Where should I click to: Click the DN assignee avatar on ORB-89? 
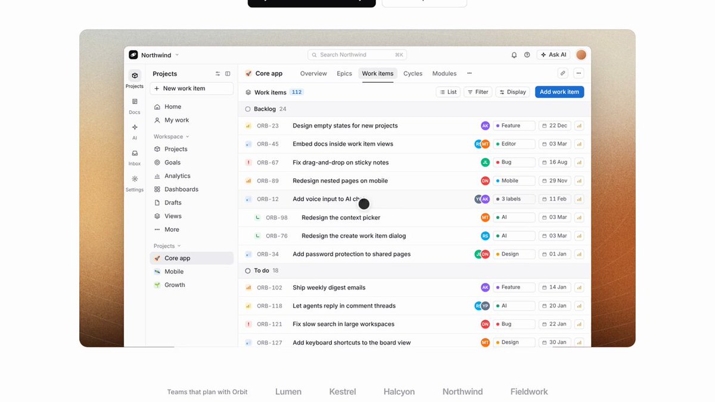click(485, 180)
